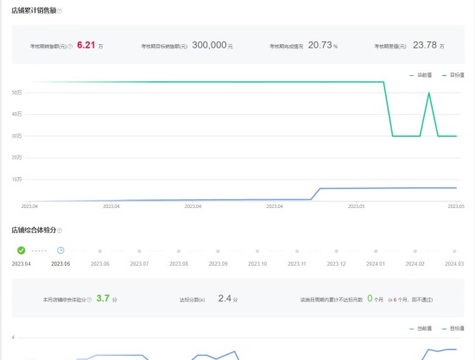Click the 店铺综合体验分 section title
This screenshot has height=360, width=475.
point(34,231)
